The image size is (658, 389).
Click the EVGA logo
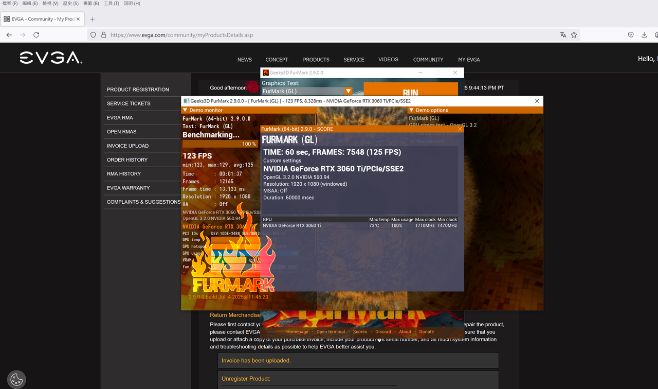pyautogui.click(x=51, y=58)
